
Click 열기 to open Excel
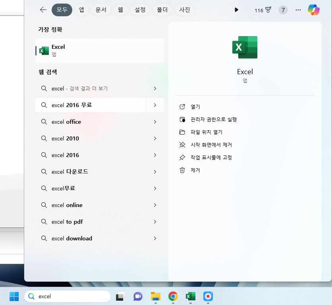pyautogui.click(x=195, y=107)
